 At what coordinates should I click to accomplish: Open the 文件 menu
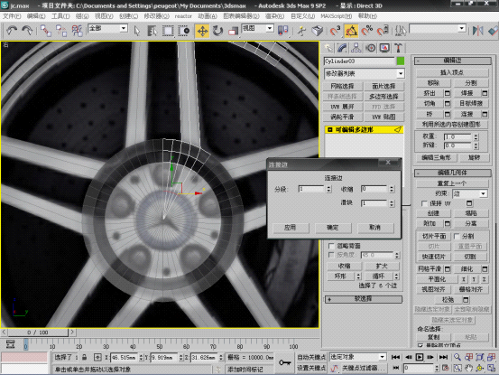[12, 16]
